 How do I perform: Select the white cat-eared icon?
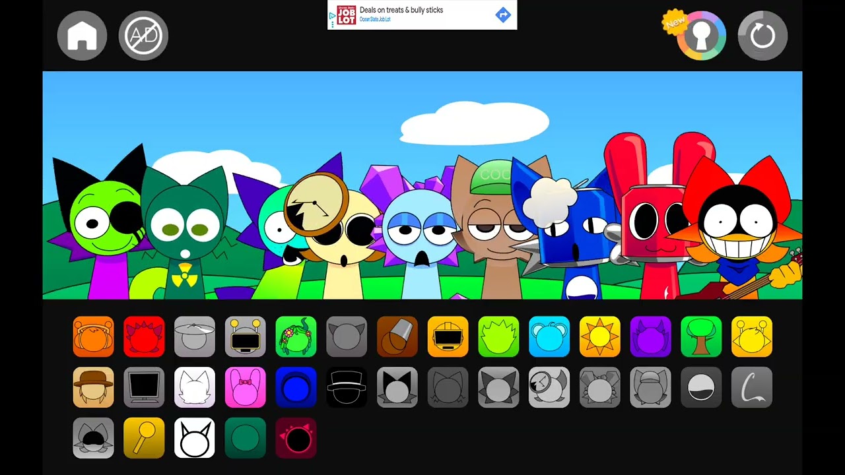click(x=195, y=387)
